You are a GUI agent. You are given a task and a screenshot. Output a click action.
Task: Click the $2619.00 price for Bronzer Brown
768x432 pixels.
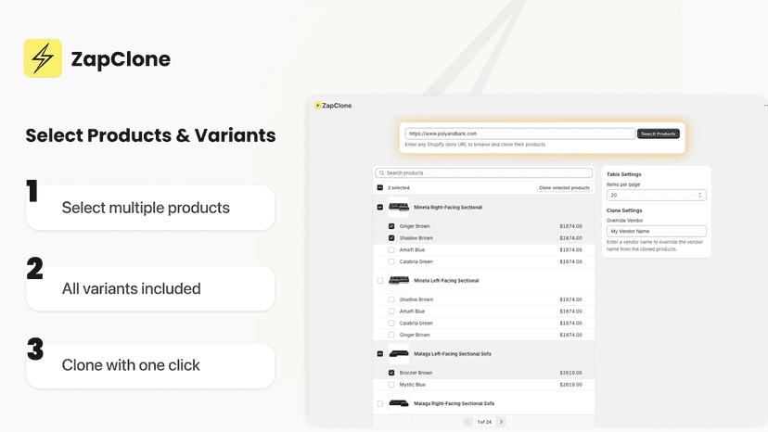pyautogui.click(x=570, y=373)
